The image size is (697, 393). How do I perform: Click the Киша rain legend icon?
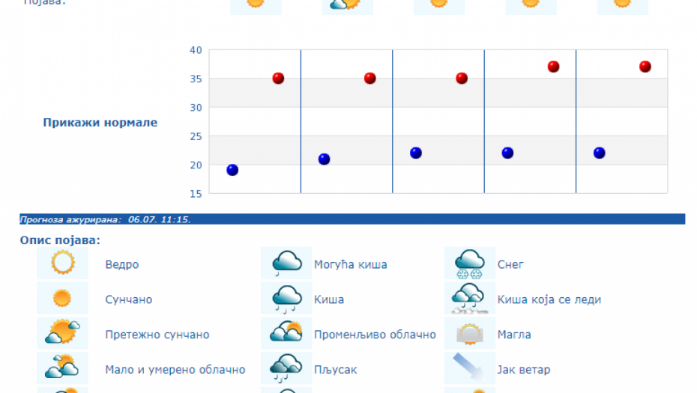[286, 299]
